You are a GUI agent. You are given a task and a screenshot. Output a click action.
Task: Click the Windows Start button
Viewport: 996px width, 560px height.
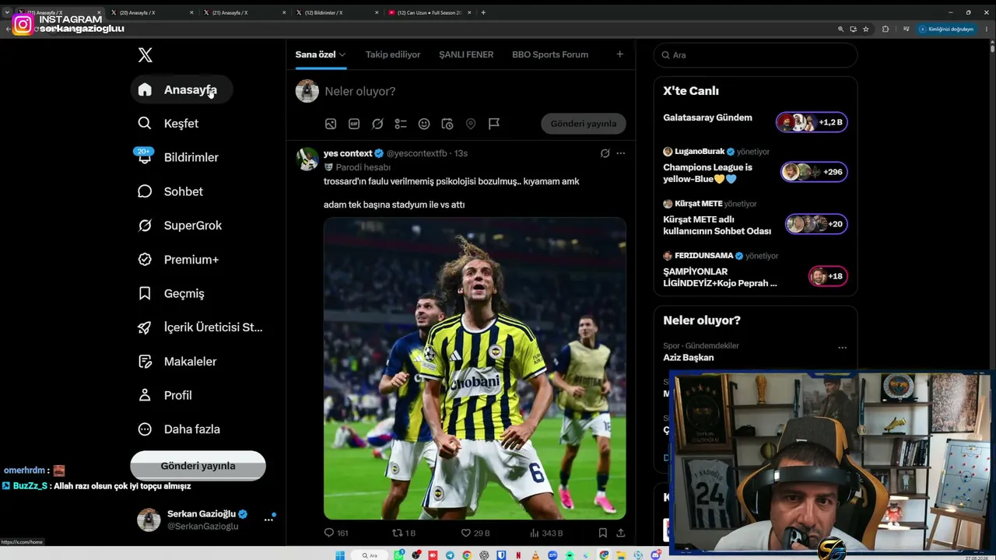tap(340, 555)
